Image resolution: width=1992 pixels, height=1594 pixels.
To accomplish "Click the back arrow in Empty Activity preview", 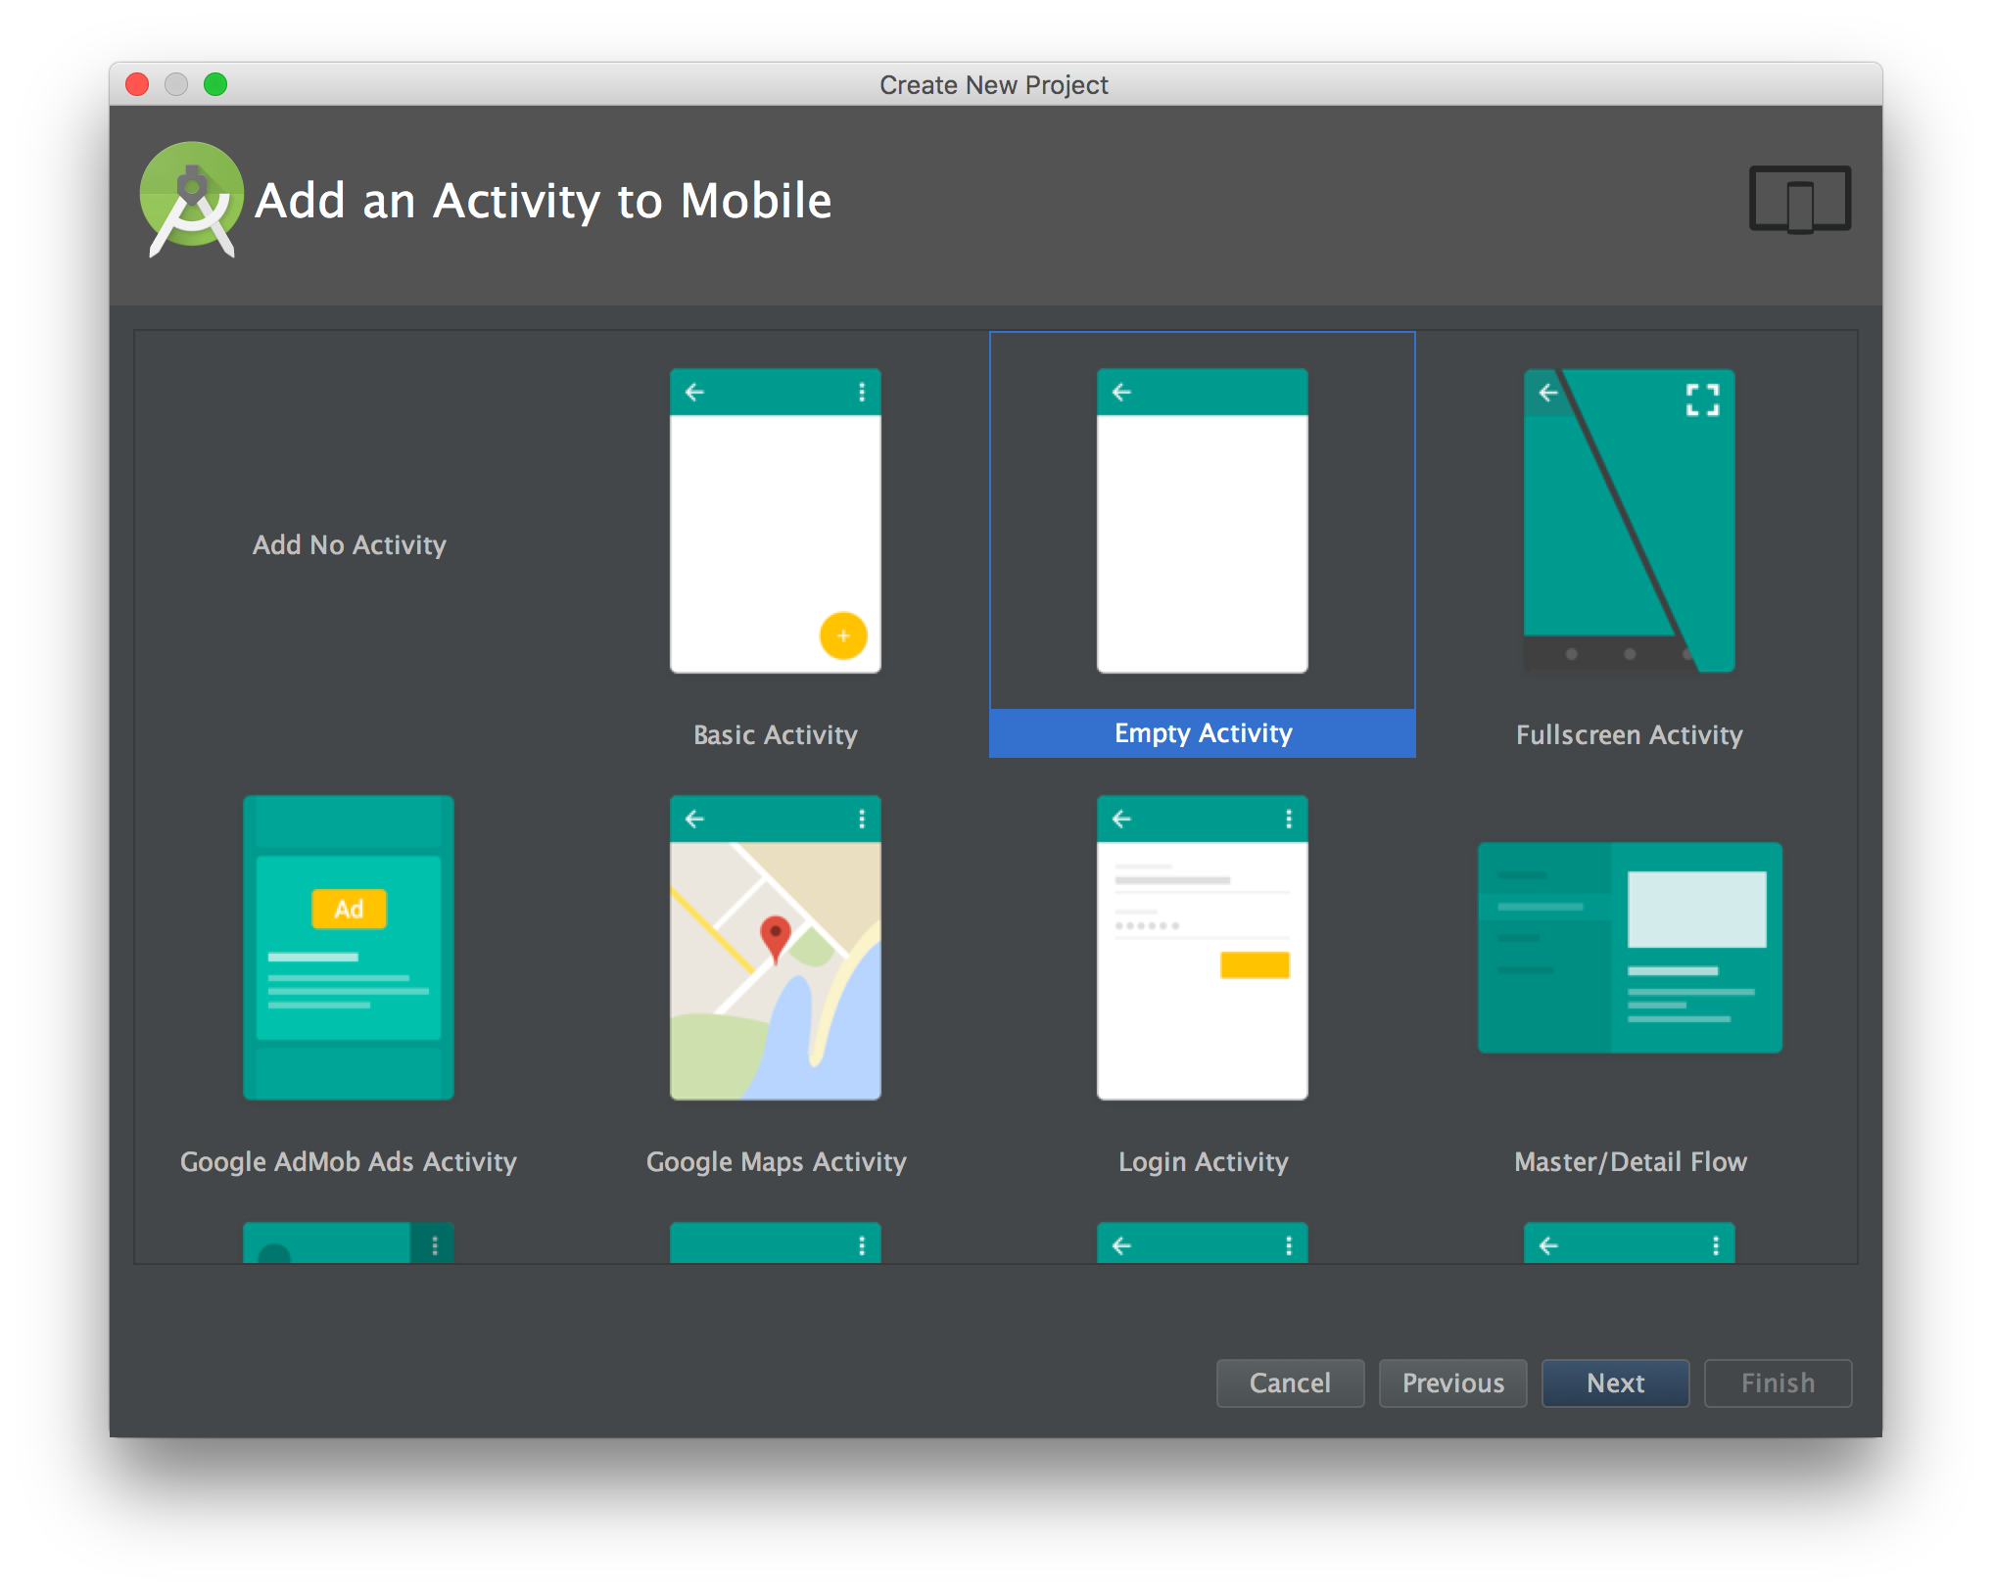I will coord(1122,392).
